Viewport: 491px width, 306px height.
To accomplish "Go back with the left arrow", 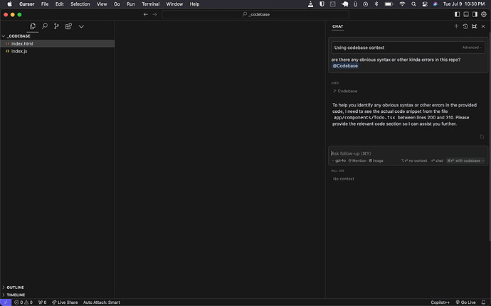I will tap(146, 14).
